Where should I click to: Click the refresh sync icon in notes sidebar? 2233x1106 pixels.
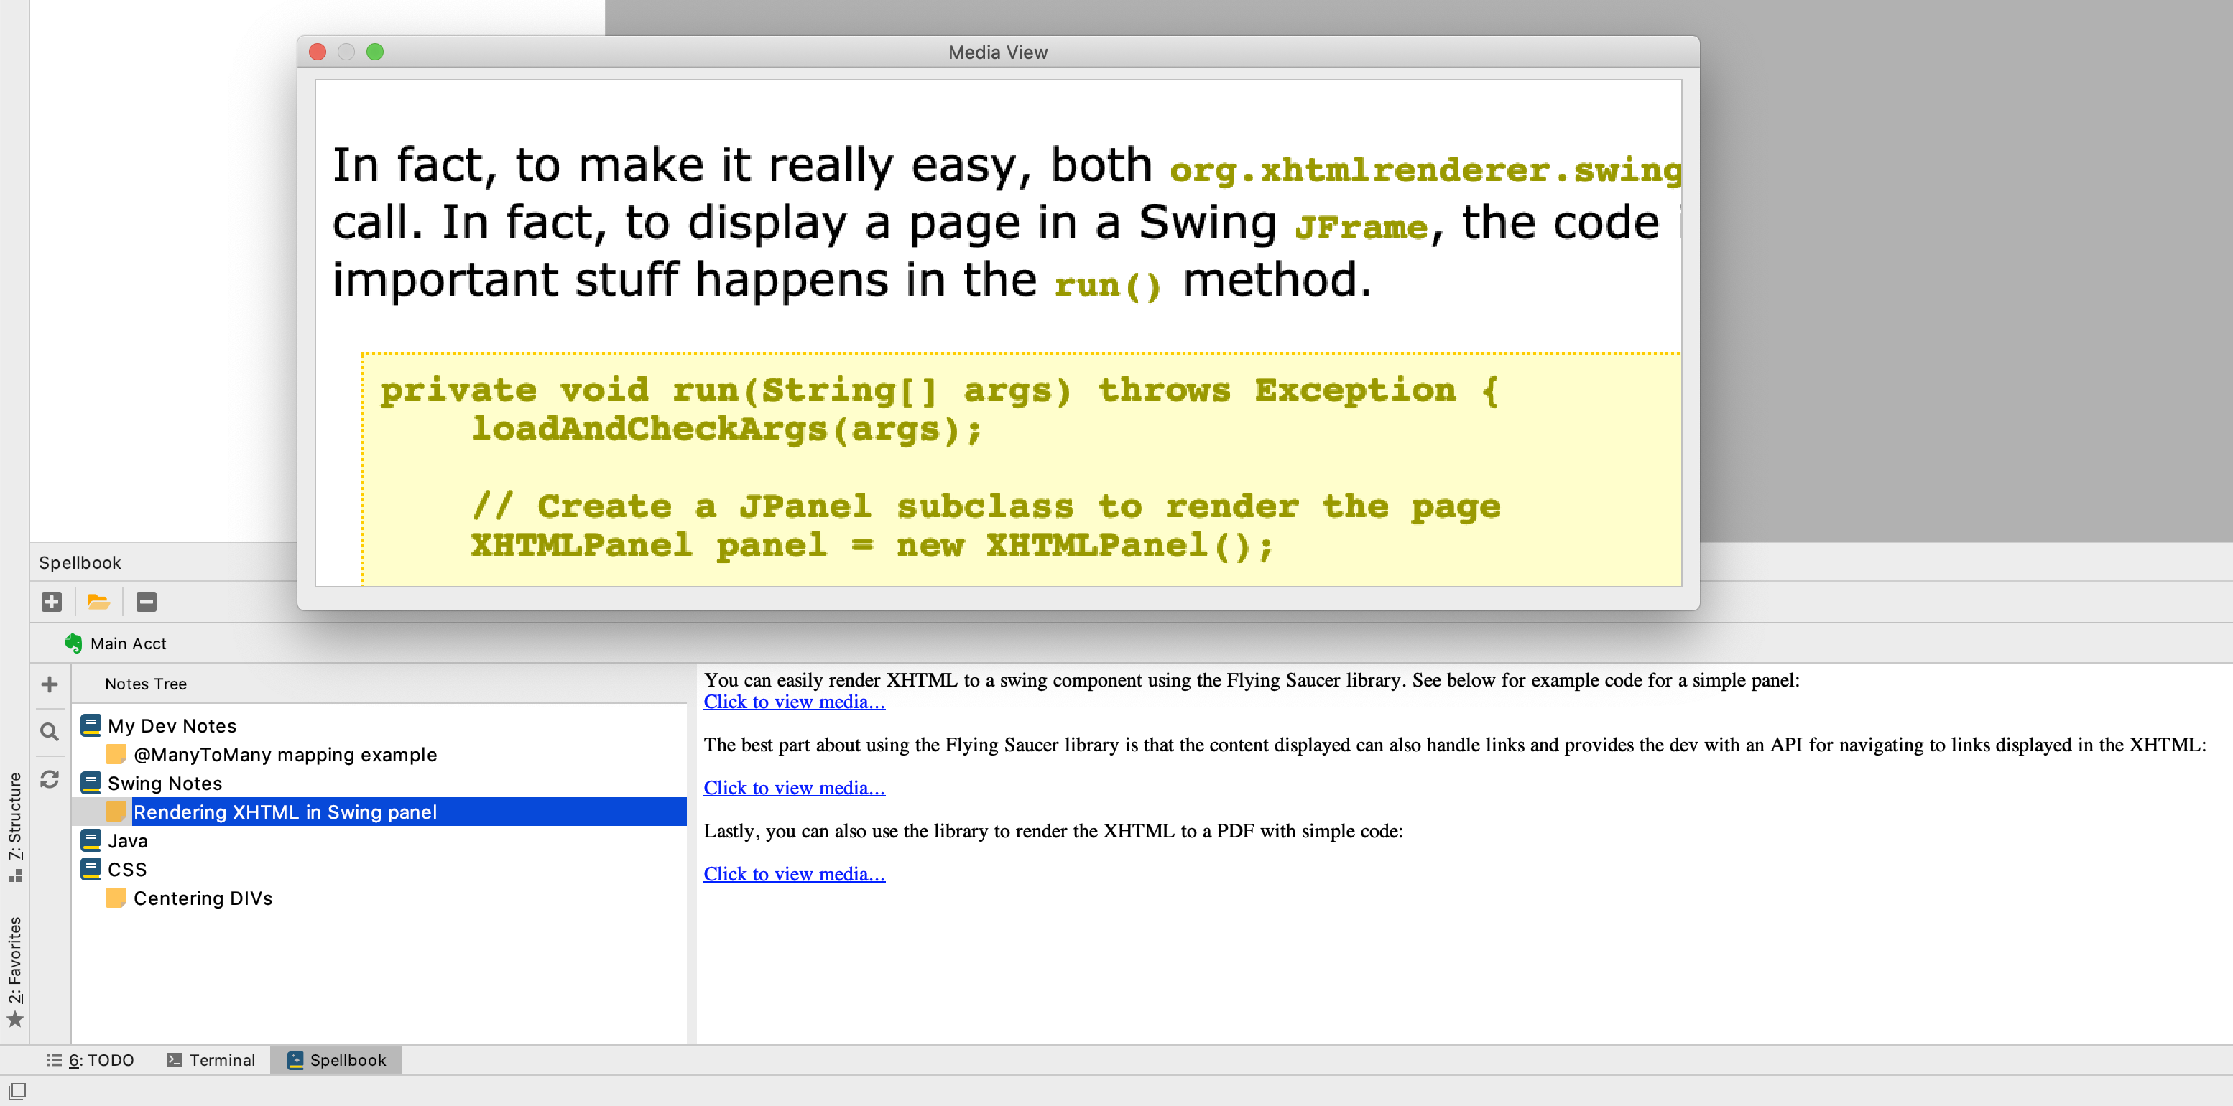tap(50, 779)
